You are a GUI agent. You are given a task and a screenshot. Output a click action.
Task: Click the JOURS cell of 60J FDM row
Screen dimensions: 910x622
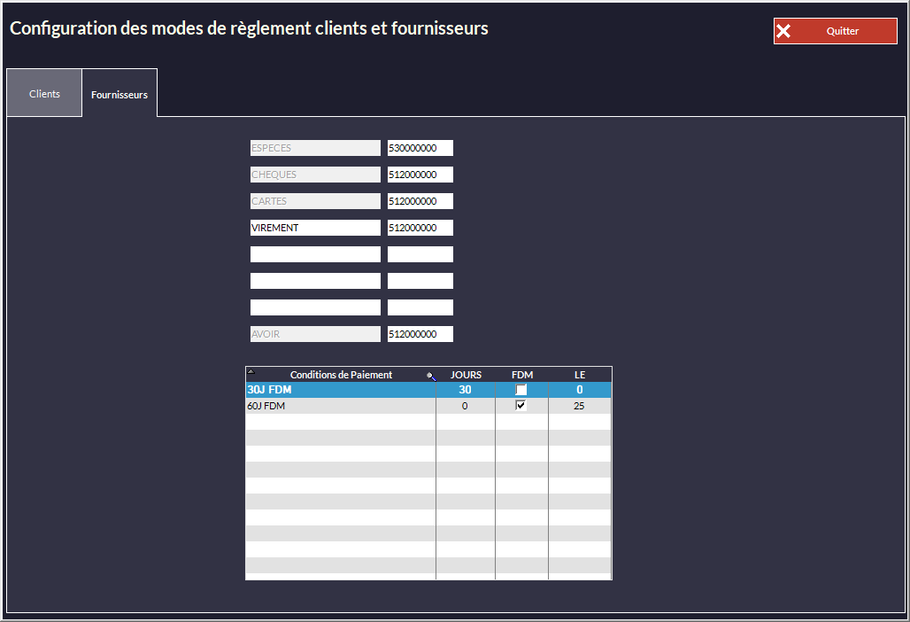(x=465, y=406)
